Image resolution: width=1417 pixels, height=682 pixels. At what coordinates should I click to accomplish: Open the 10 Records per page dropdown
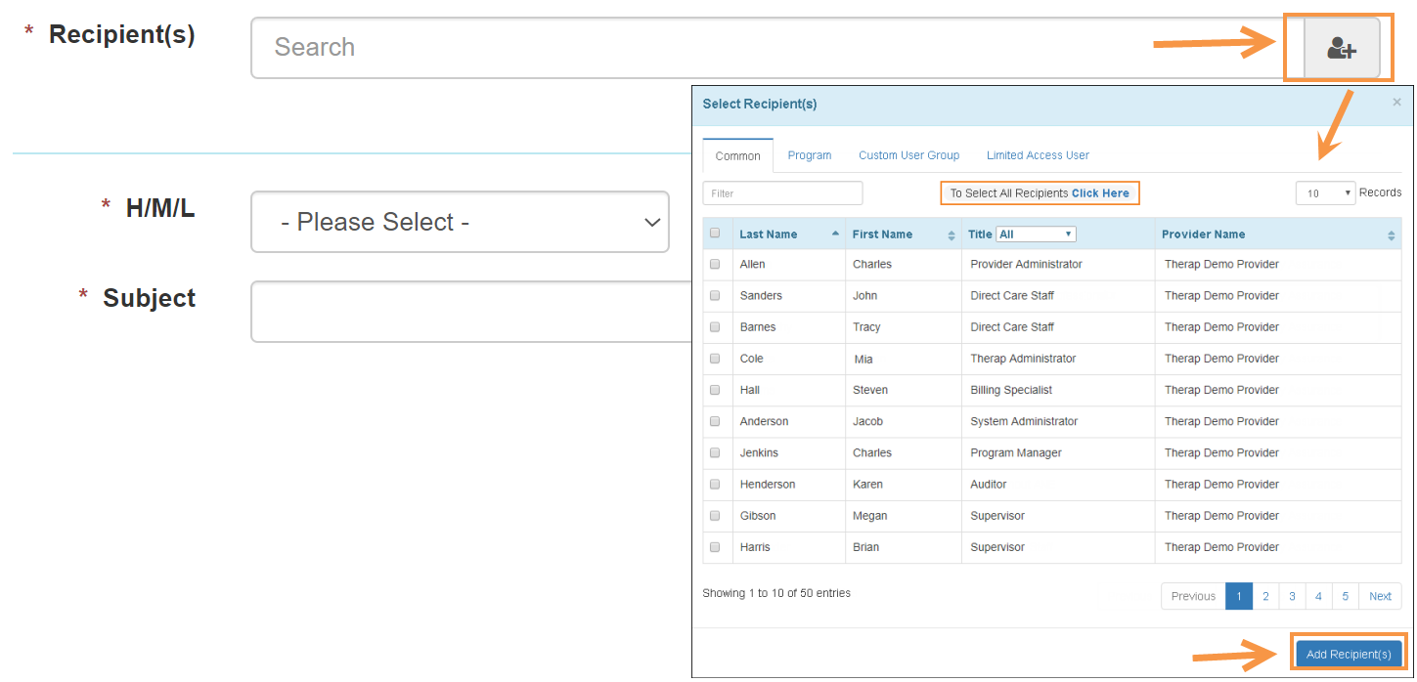coord(1325,193)
